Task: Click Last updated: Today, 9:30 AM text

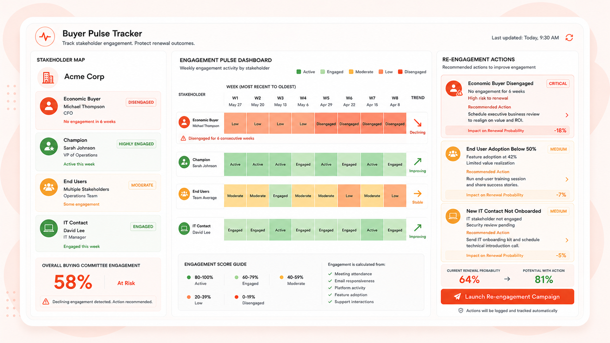Action: (x=525, y=38)
